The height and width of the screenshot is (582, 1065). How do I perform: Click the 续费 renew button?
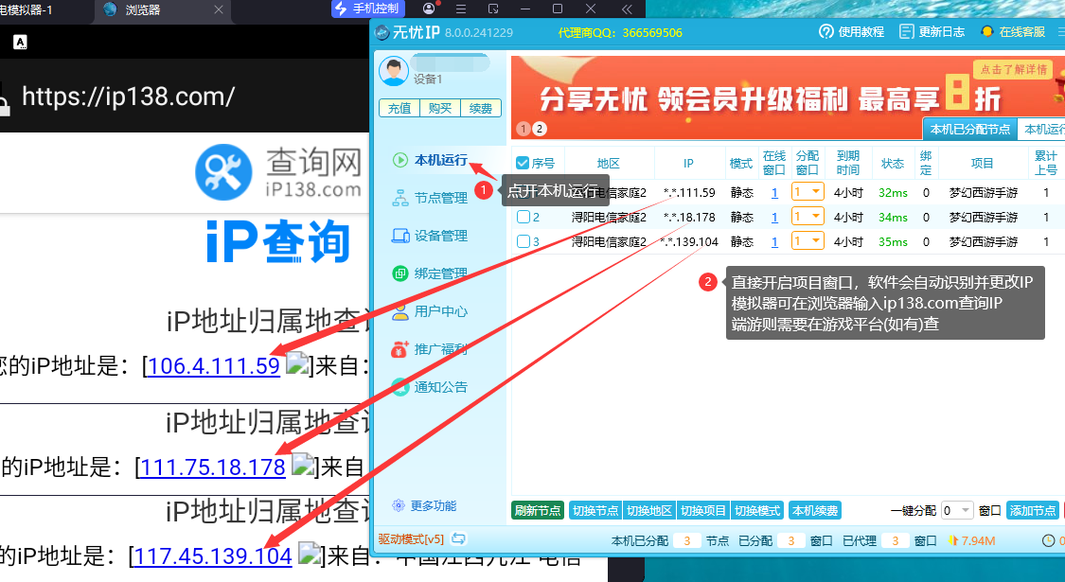point(481,109)
